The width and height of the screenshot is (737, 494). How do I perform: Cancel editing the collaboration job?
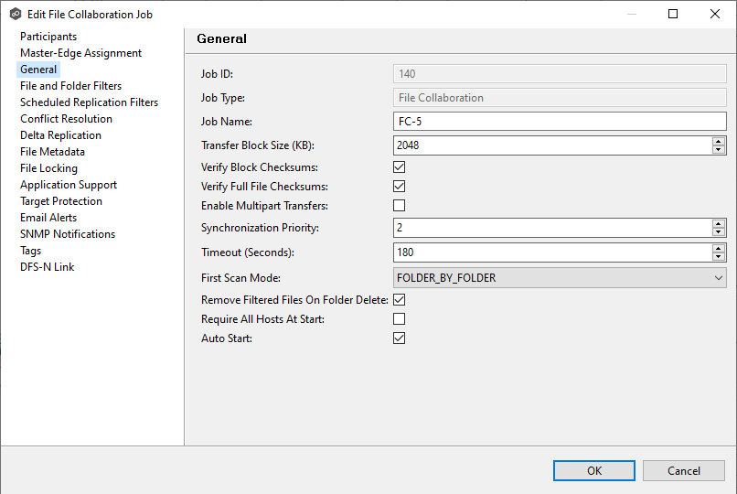[x=683, y=470]
